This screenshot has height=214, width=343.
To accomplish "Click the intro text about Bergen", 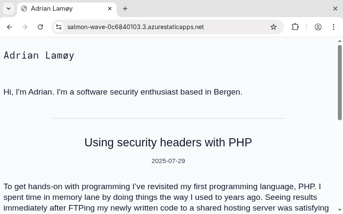I will 123,92.
